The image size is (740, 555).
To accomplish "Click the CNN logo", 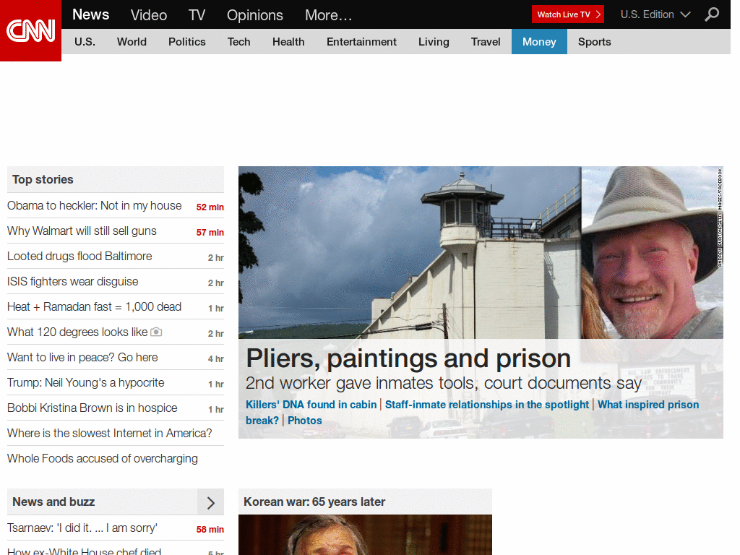I will [30, 29].
